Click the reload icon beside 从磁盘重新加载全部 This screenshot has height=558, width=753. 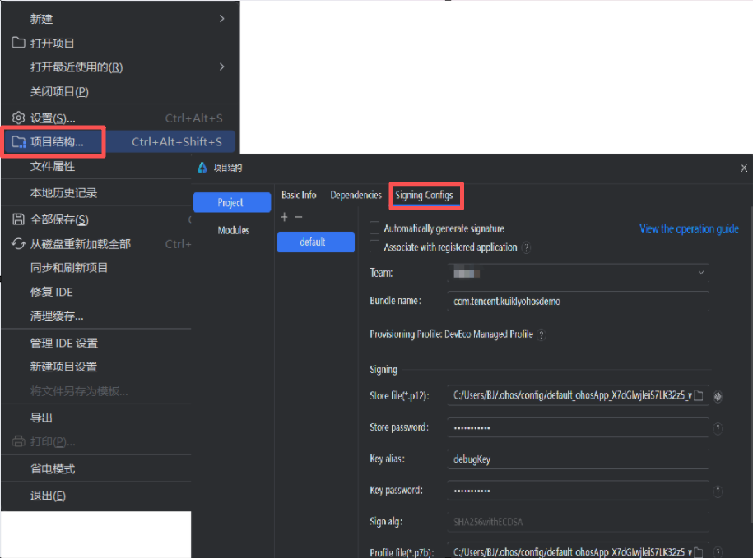click(x=18, y=243)
